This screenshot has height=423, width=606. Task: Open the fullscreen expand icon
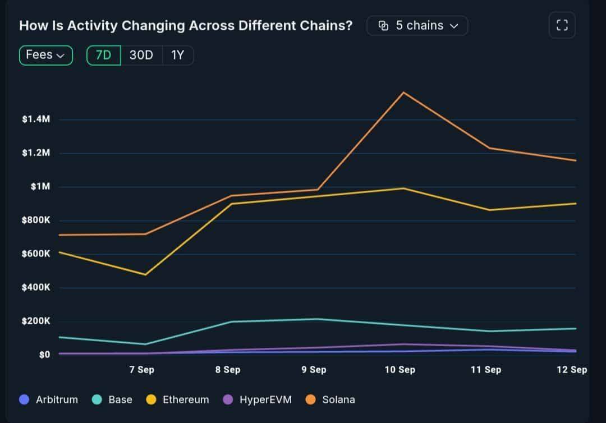click(x=562, y=25)
